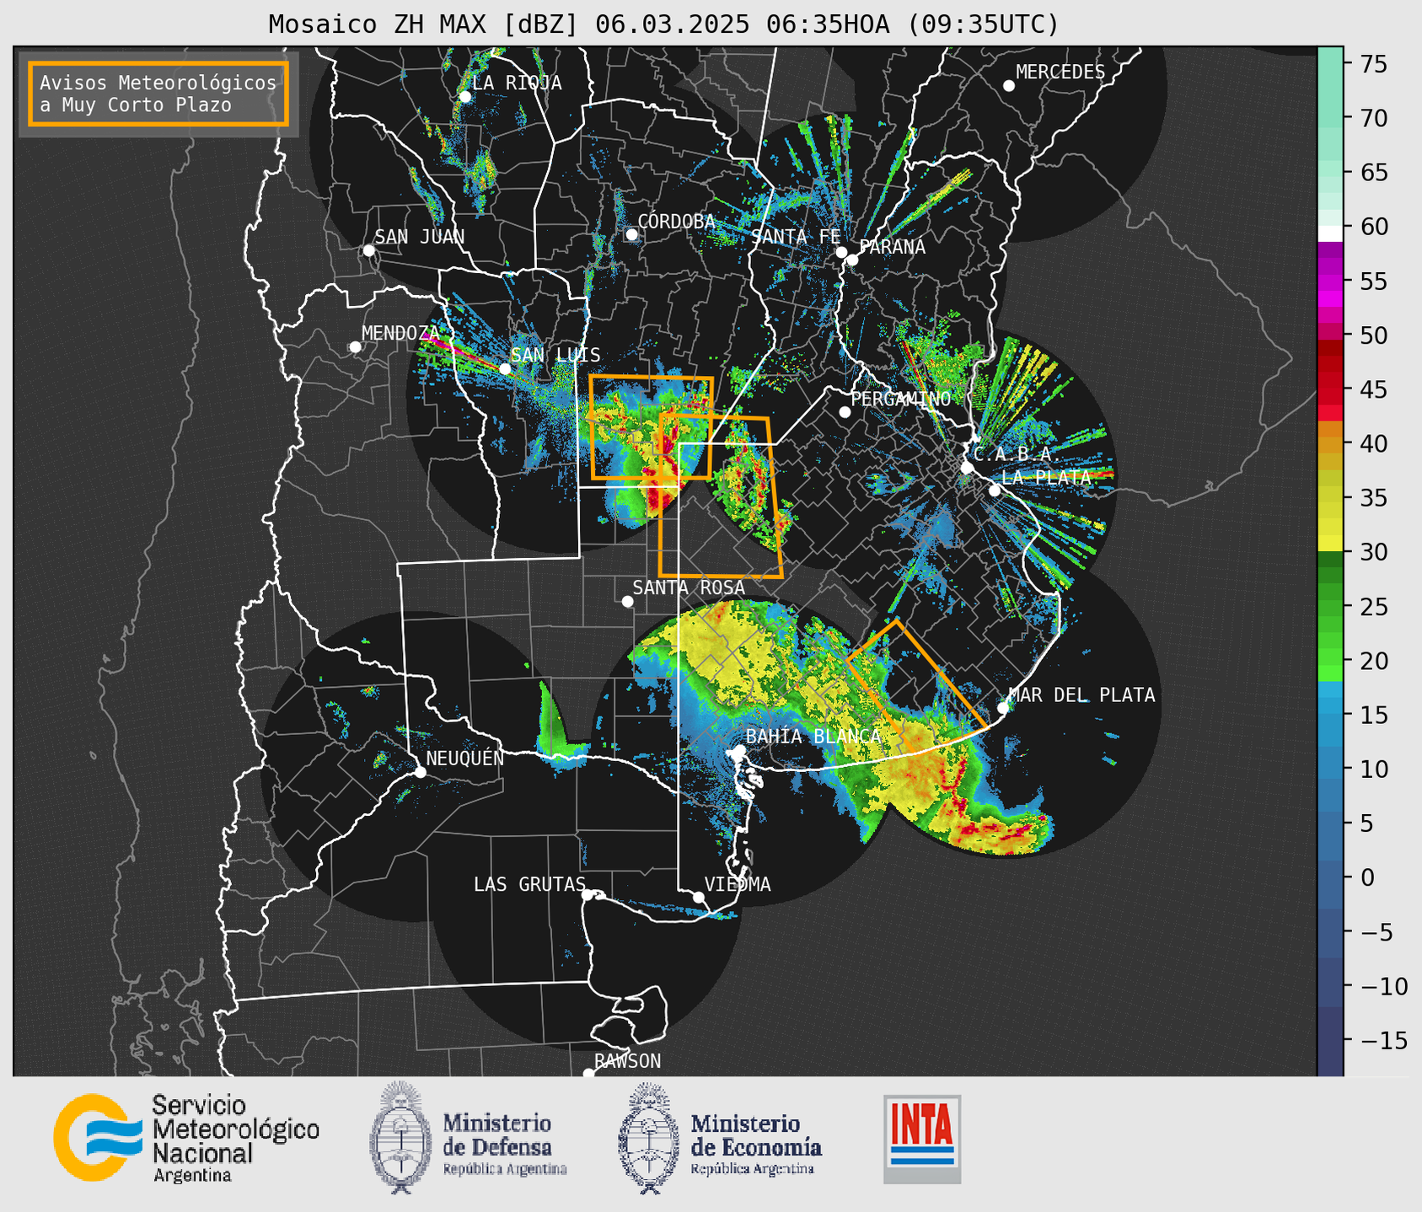Select the PERGAMINO city marker
This screenshot has width=1422, height=1212.
point(845,412)
